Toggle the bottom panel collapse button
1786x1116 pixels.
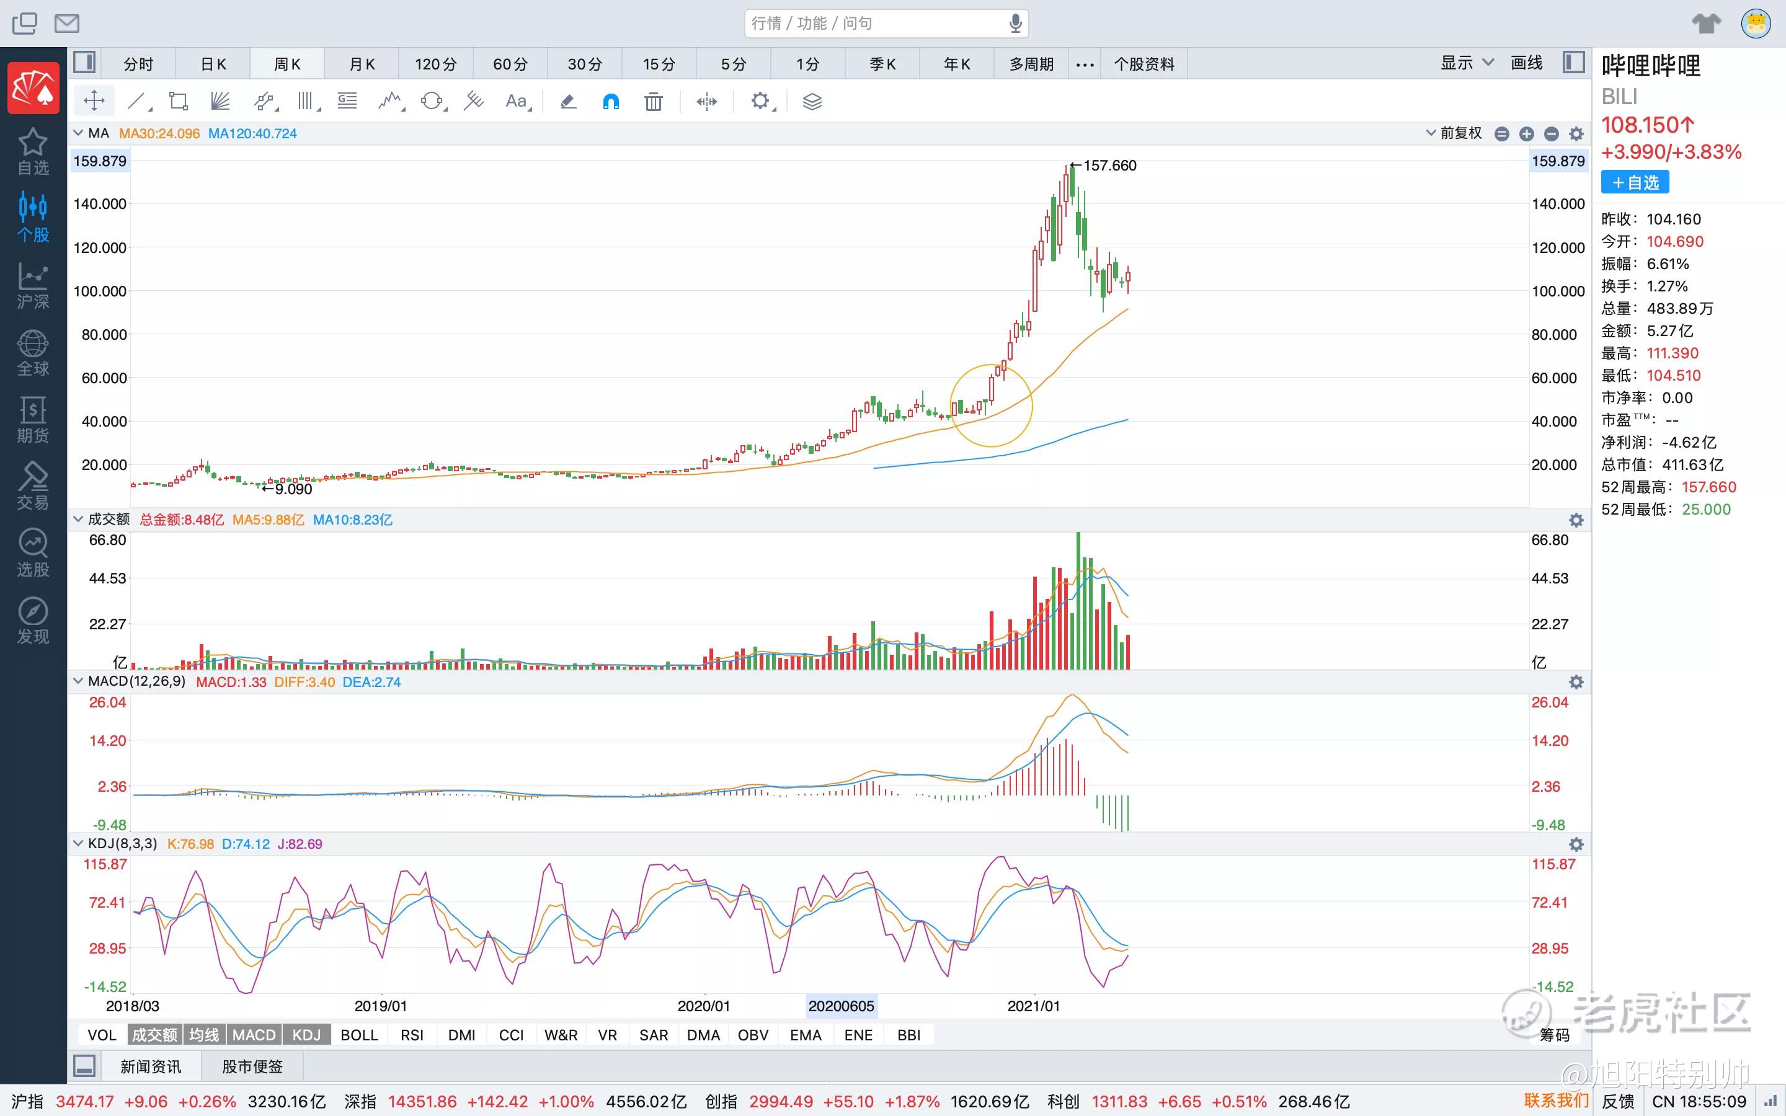pyautogui.click(x=84, y=1066)
